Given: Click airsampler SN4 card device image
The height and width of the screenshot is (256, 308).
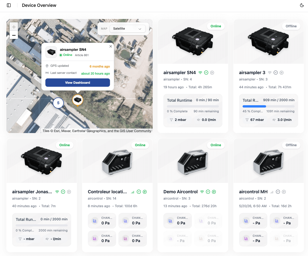Looking at the screenshot, I should point(193,41).
